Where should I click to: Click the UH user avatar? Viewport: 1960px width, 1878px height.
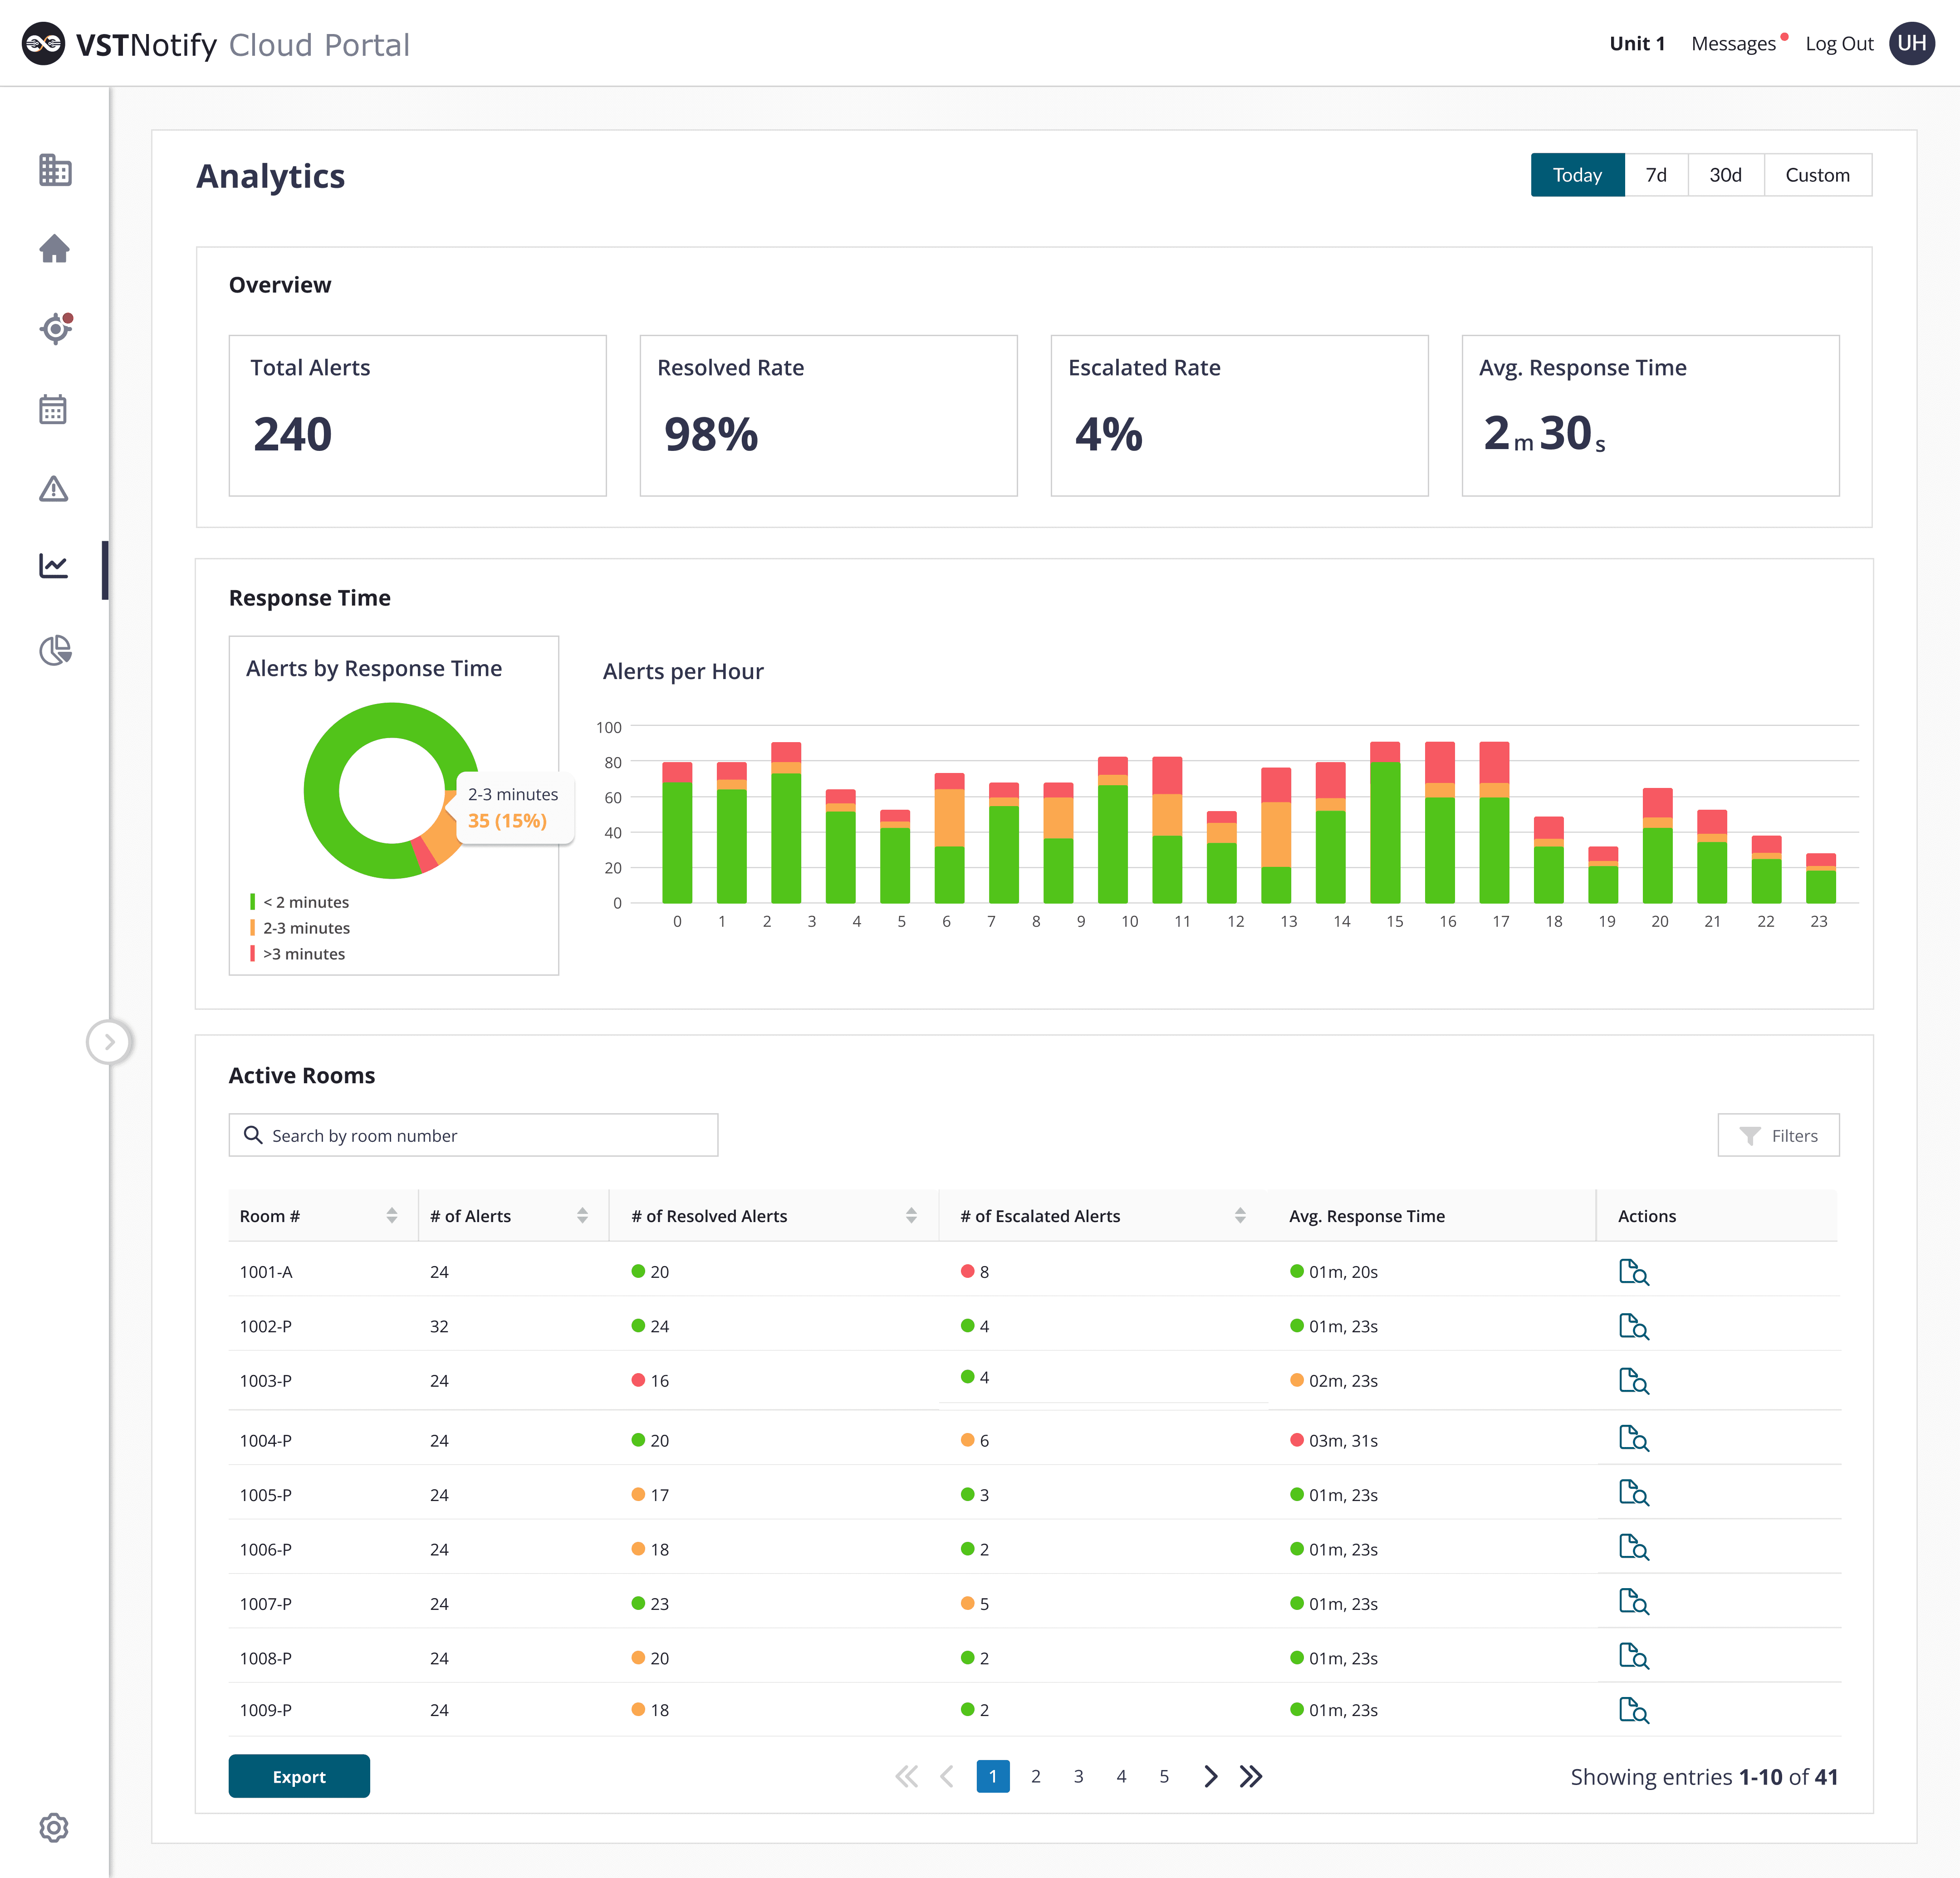[1911, 44]
